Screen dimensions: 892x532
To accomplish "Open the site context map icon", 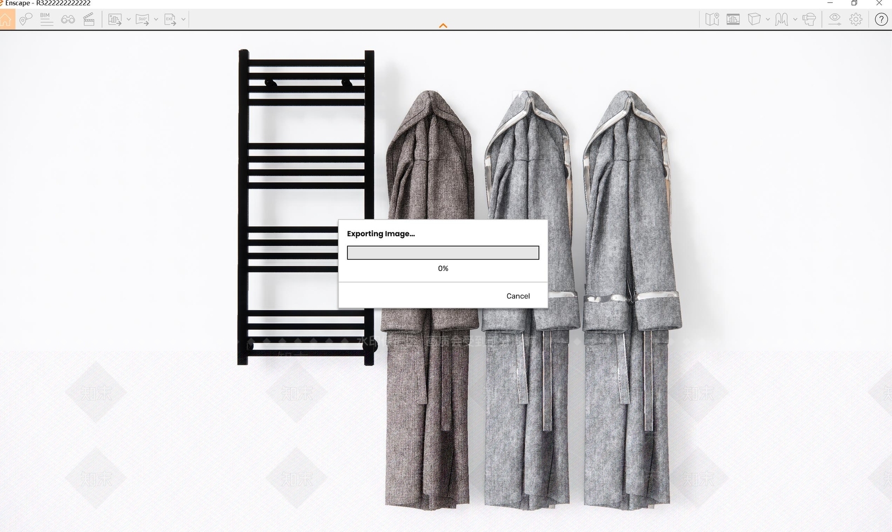I will (x=712, y=19).
